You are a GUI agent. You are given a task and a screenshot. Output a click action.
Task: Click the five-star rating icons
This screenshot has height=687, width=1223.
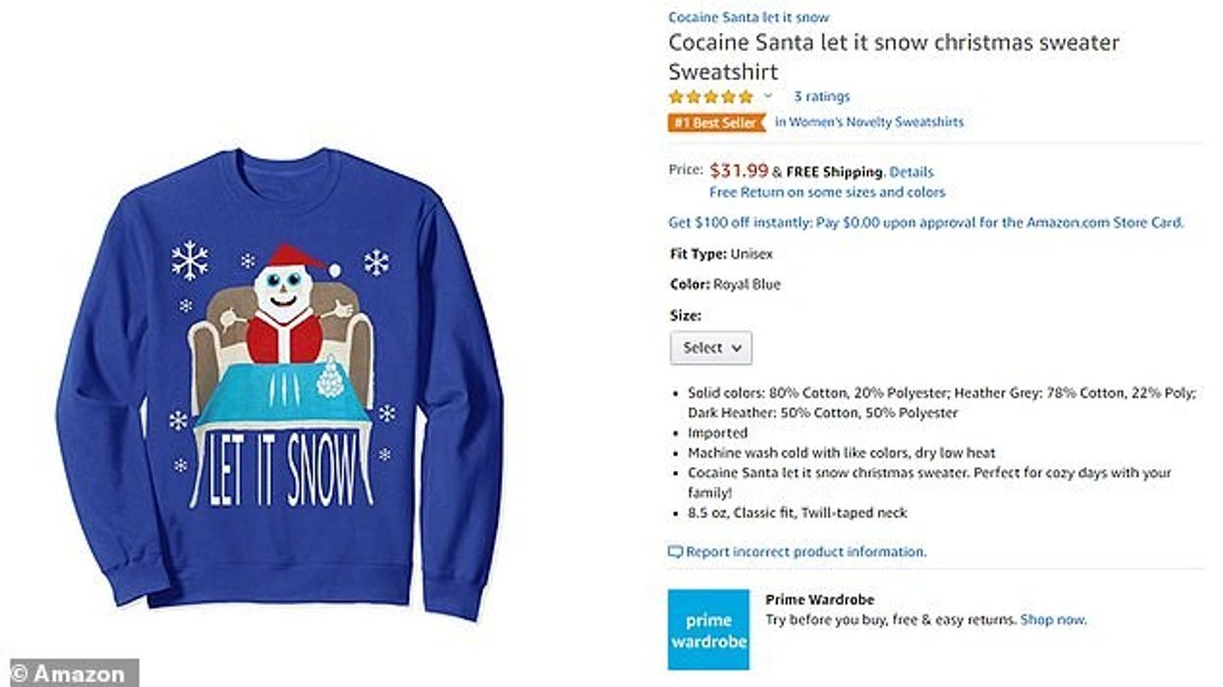pos(710,96)
